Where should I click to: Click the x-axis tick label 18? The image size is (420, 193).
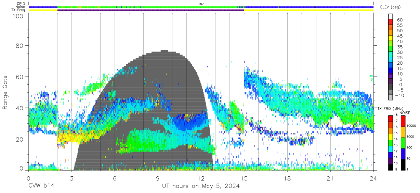coord(287,178)
